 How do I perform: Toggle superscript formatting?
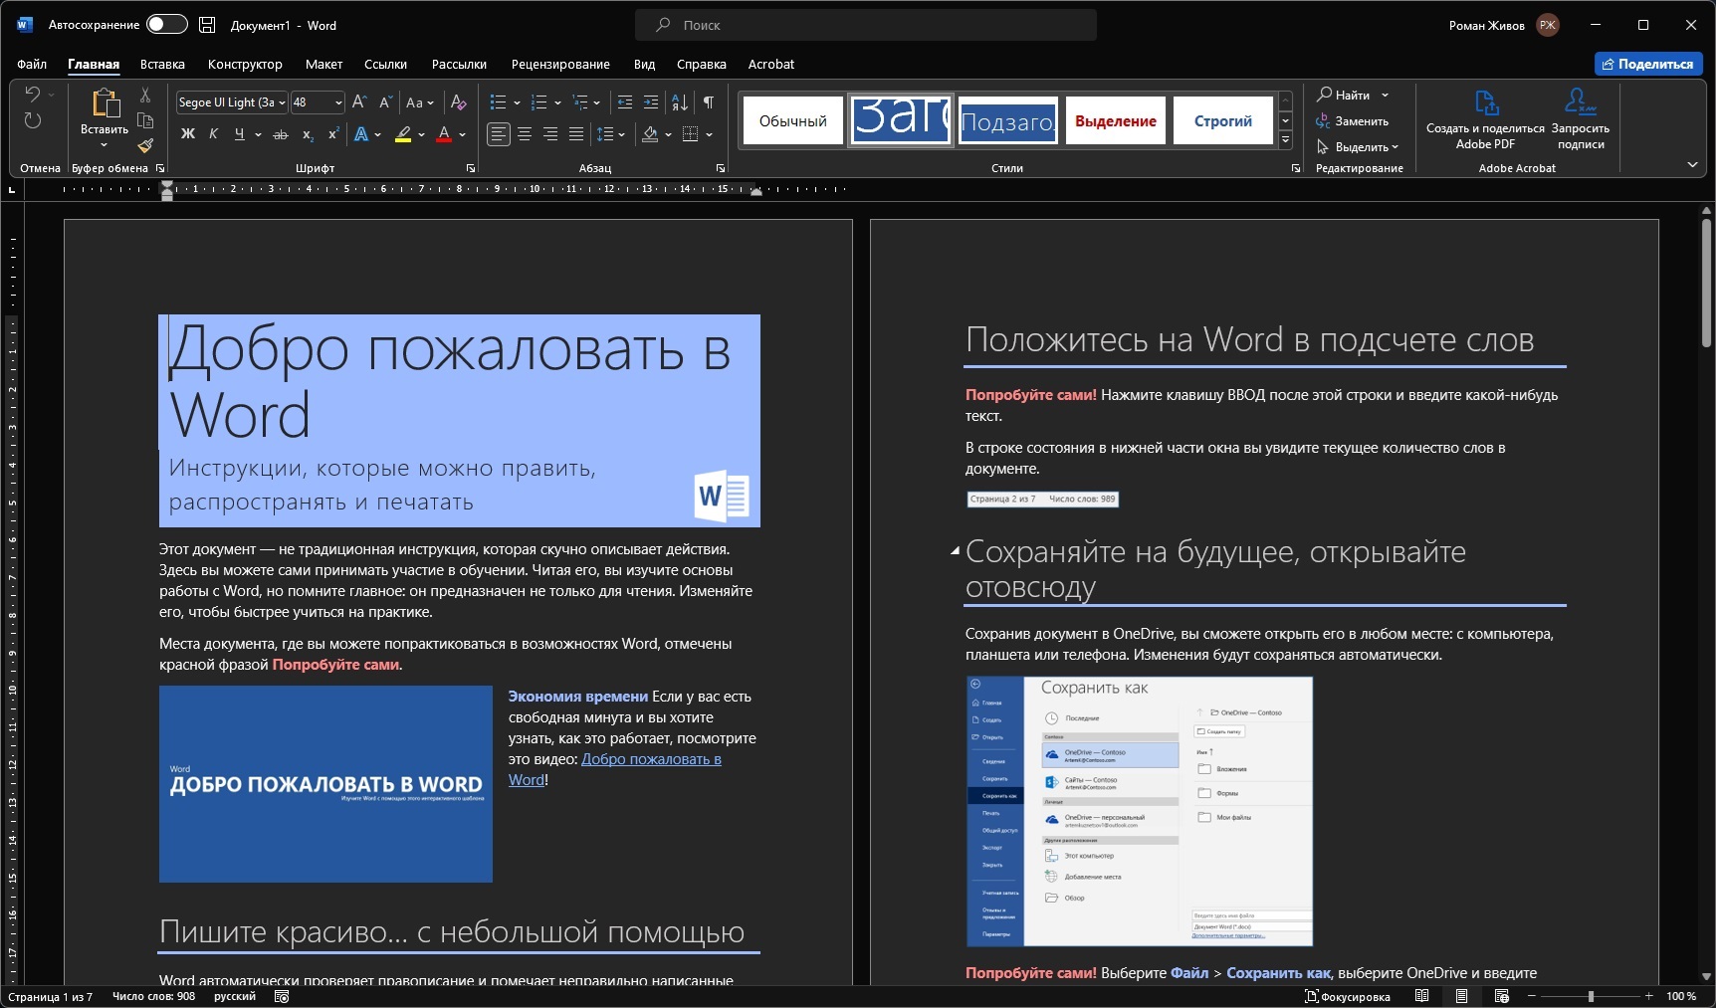tap(333, 134)
